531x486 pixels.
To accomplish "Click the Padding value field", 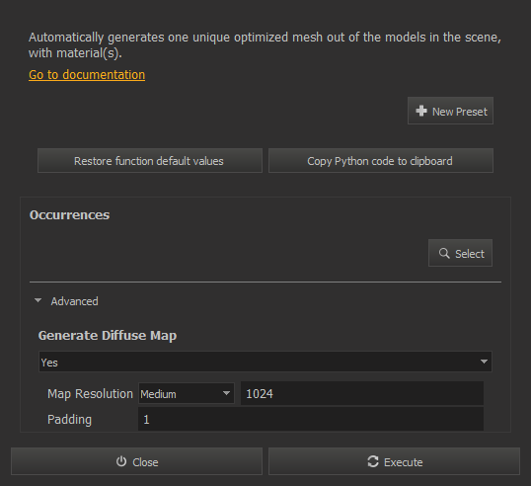I will tap(311, 419).
